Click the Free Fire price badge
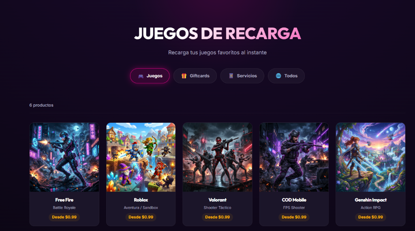This screenshot has width=415, height=231. (x=64, y=217)
